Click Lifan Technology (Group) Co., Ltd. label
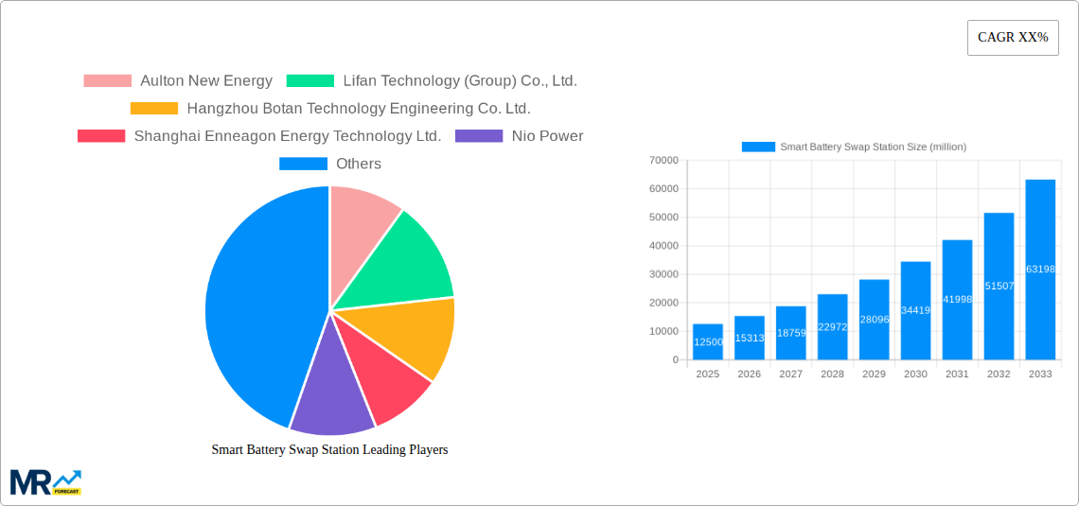 460,81
